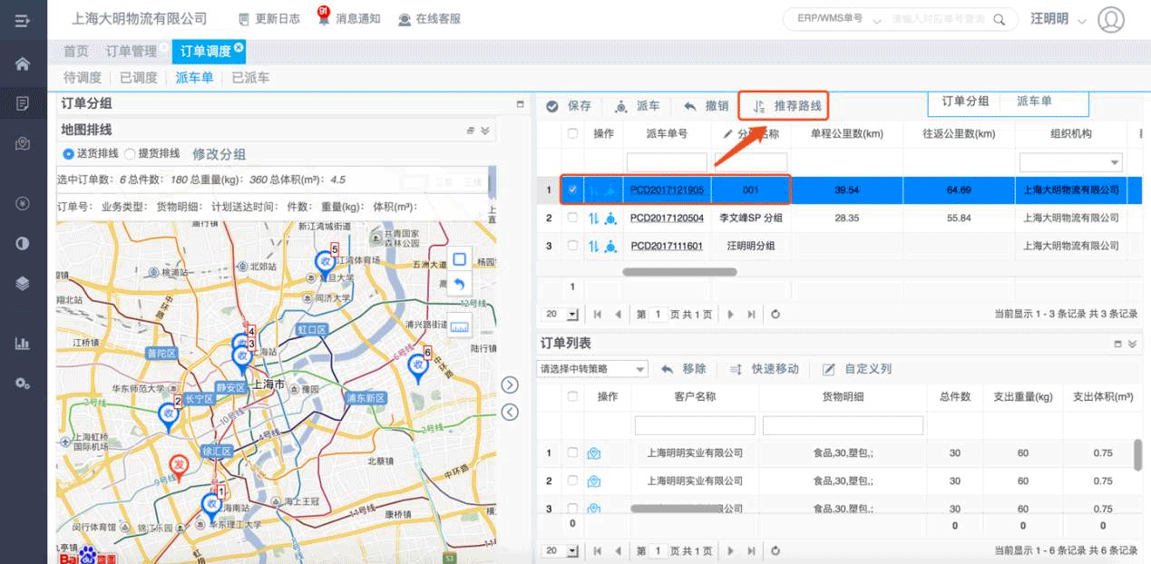Click the 派车 dispatch toolbar button
The width and height of the screenshot is (1151, 564).
[x=637, y=106]
